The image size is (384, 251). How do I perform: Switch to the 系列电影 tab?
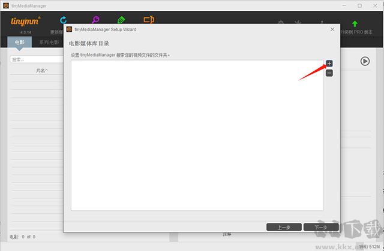pyautogui.click(x=49, y=42)
